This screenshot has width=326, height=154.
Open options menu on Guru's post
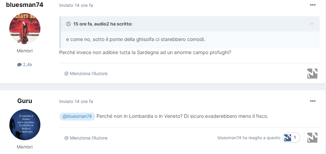click(313, 101)
